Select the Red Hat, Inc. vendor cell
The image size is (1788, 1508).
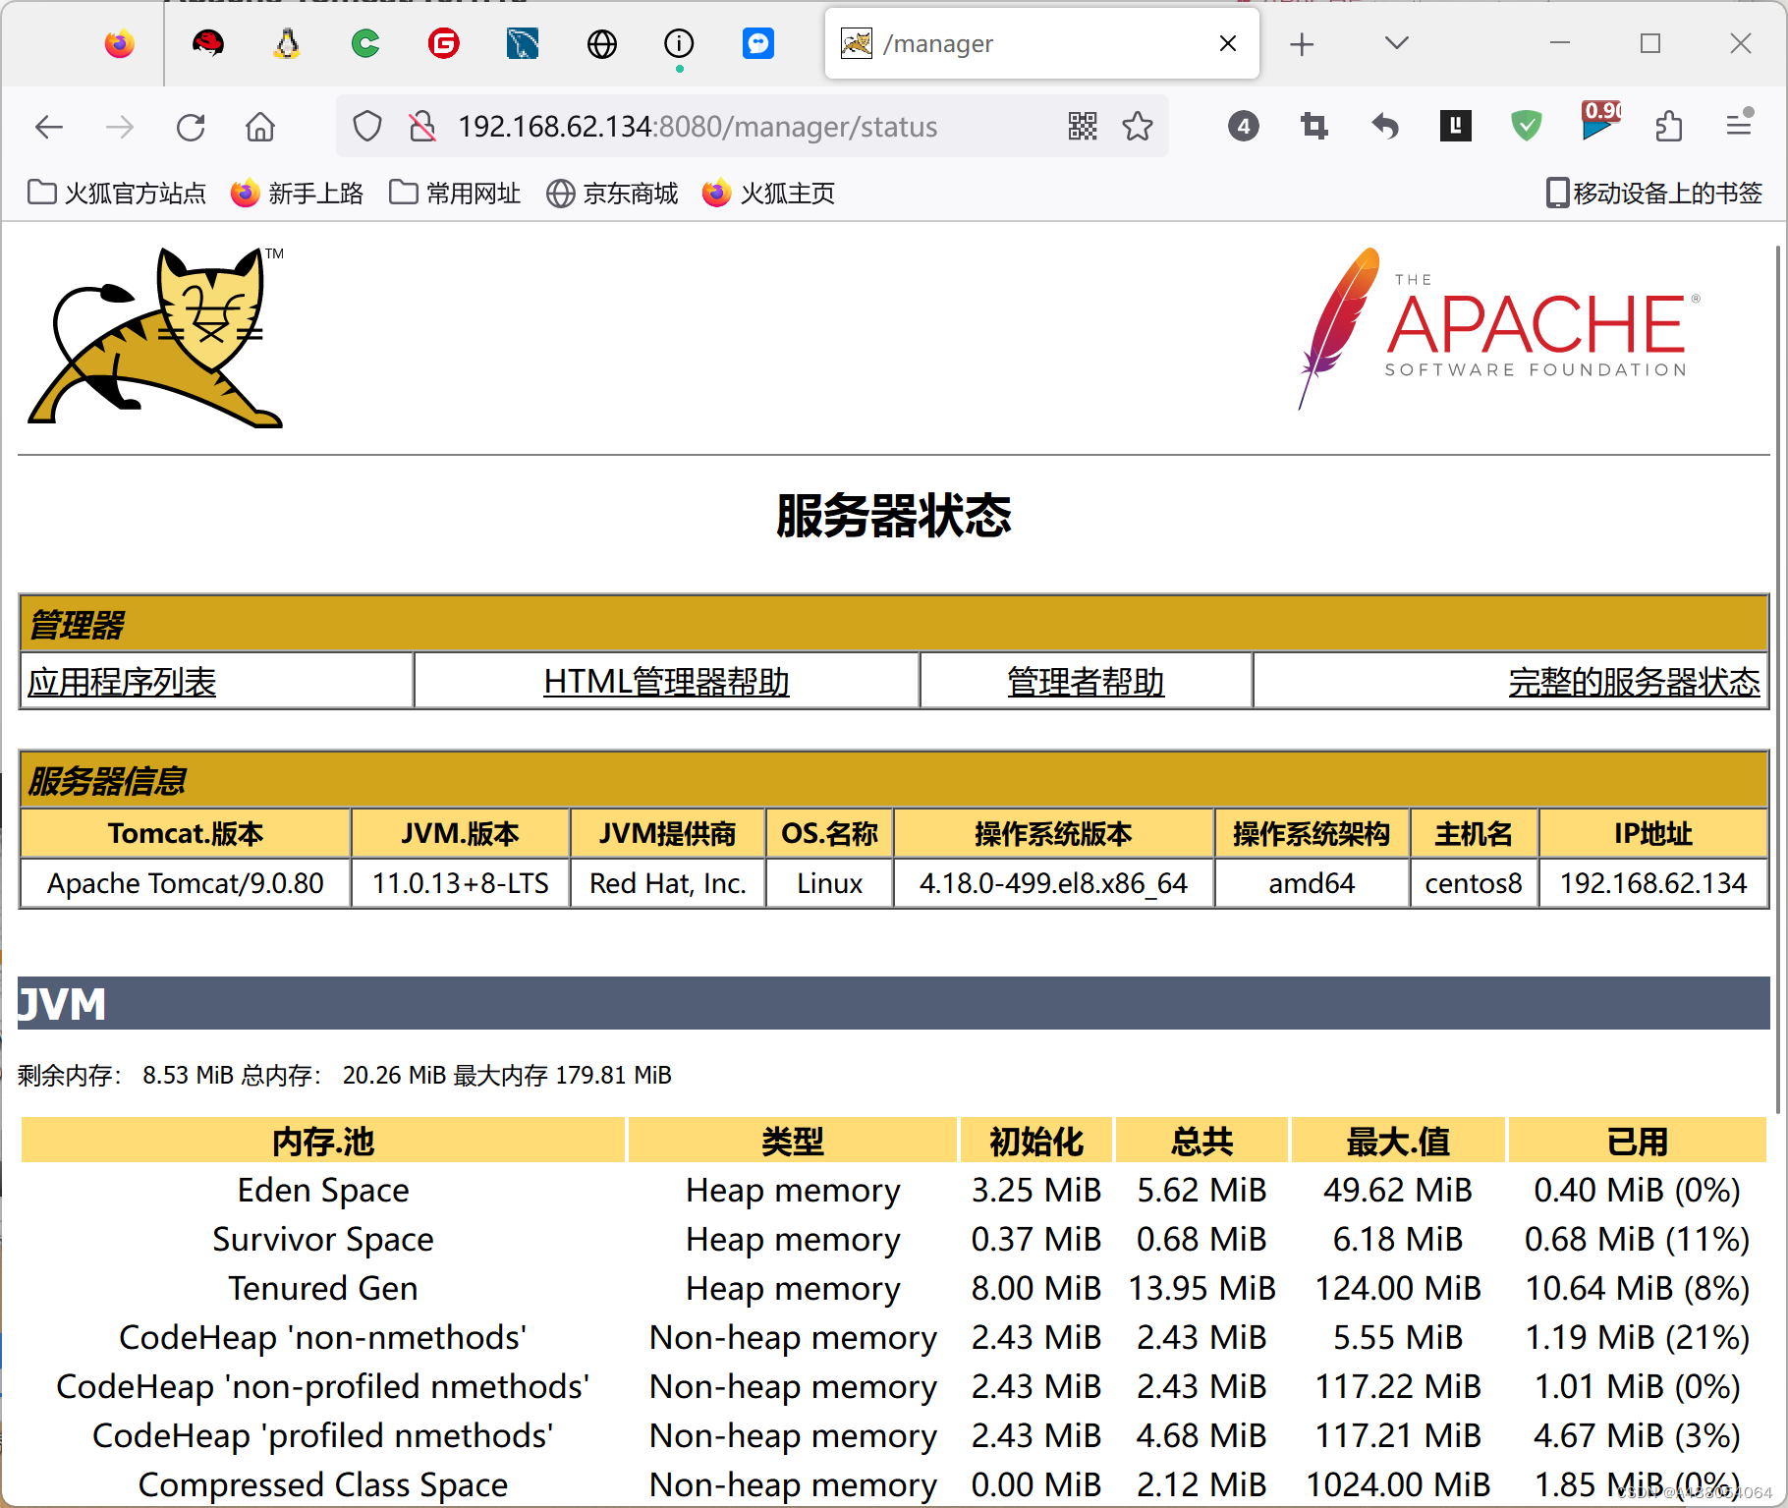668,883
